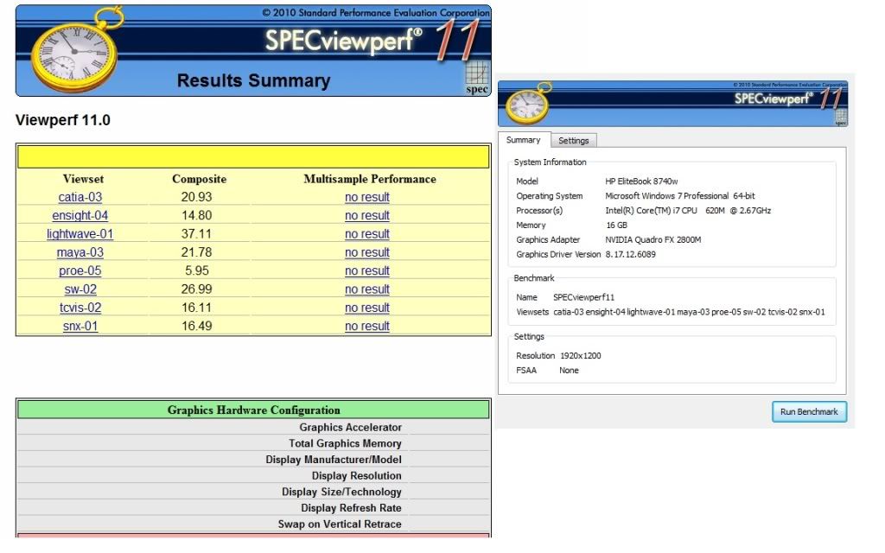The image size is (885, 553).
Task: Open the ensight-04 viewset link
Action: [x=80, y=215]
